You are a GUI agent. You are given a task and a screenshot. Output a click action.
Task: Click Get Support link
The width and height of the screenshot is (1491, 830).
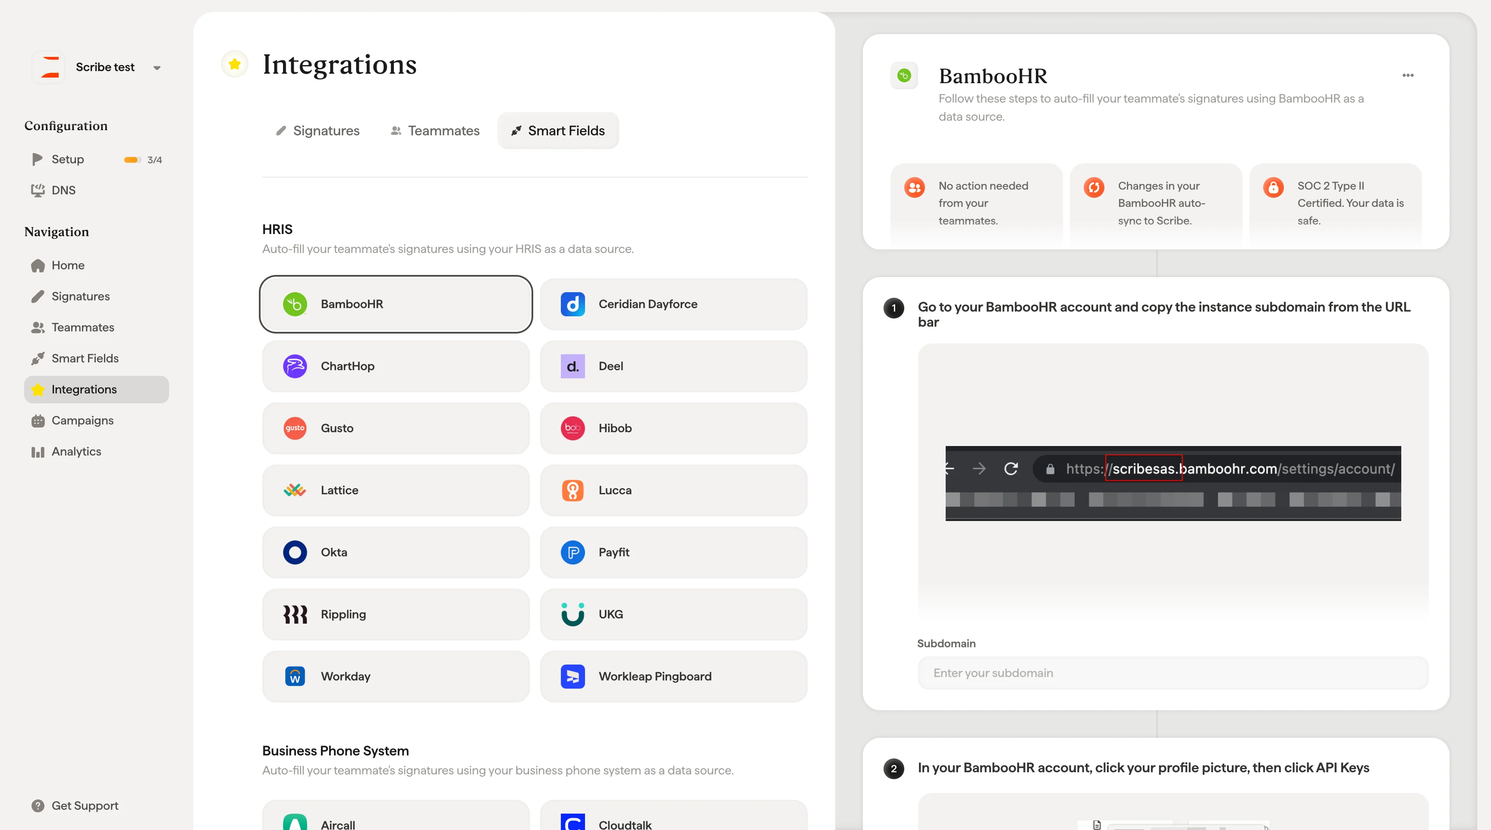point(85,806)
